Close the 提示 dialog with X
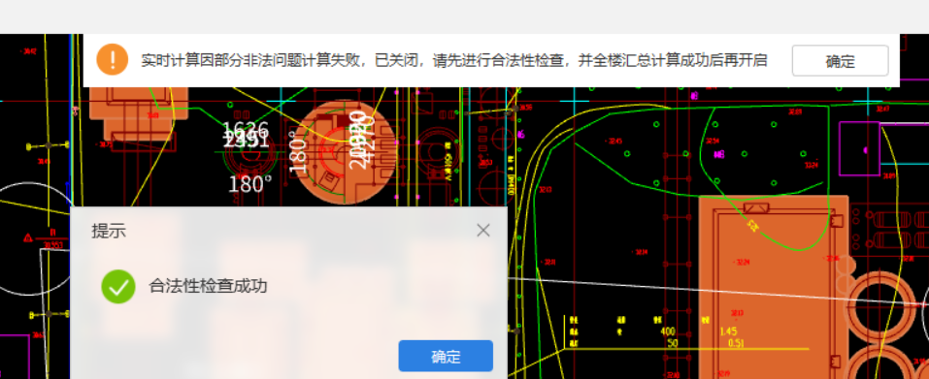Viewport: 929px width, 379px height. [483, 231]
